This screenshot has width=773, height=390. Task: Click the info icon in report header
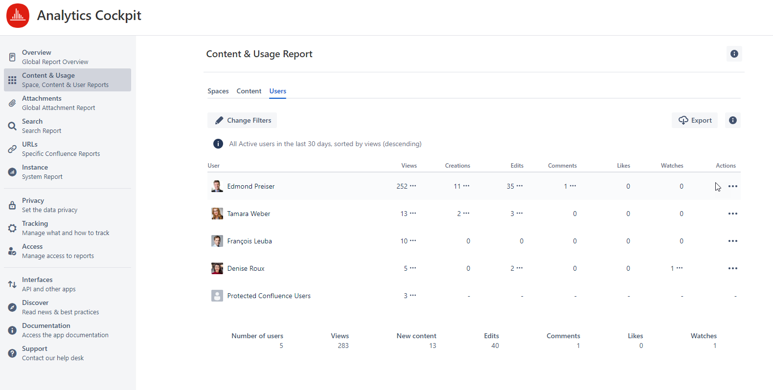pyautogui.click(x=734, y=54)
